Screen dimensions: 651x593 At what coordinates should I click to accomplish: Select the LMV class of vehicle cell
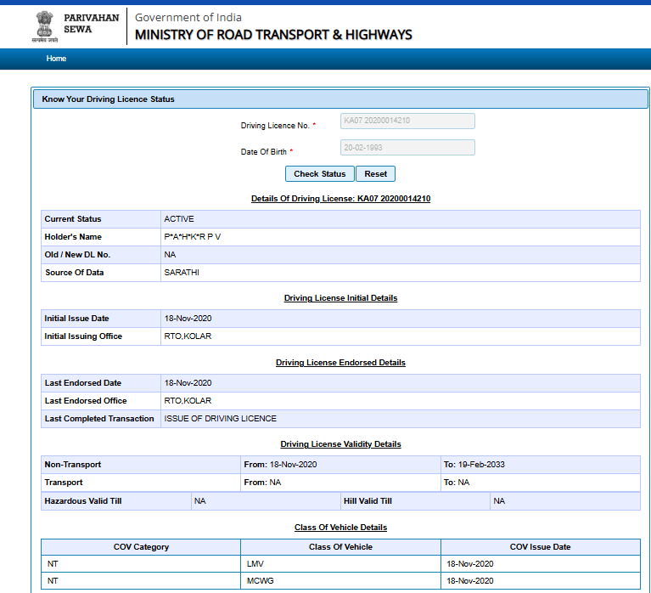(x=255, y=563)
